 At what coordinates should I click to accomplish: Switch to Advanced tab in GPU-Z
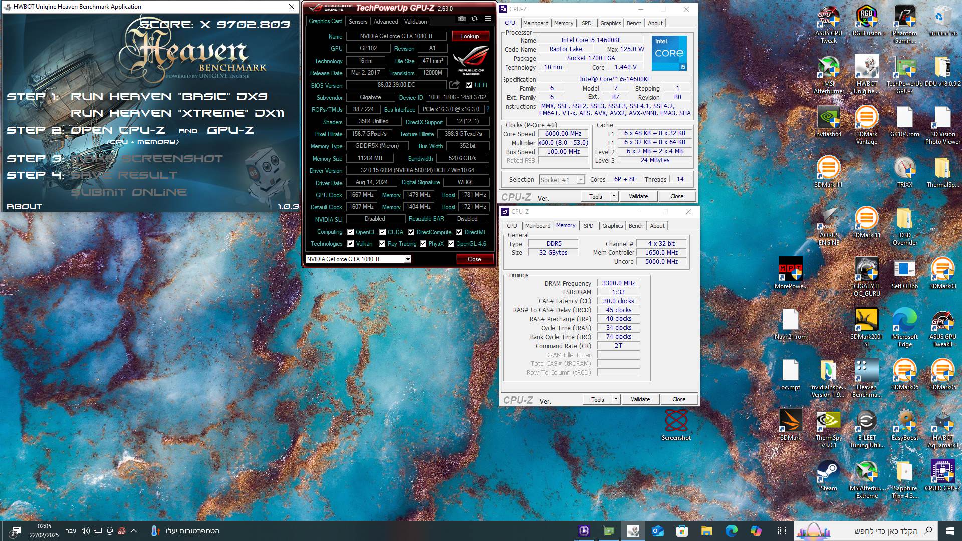click(385, 22)
